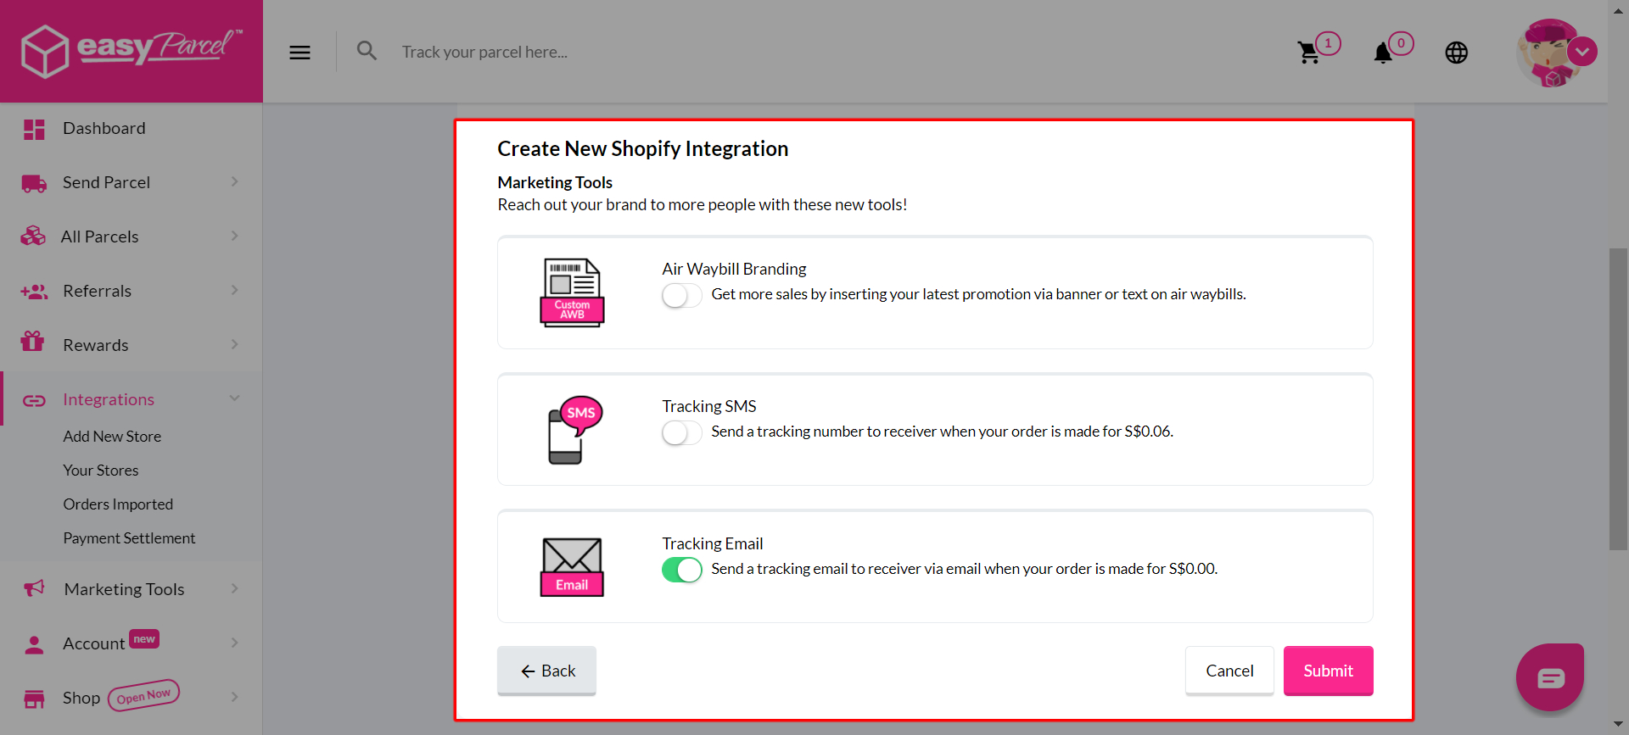This screenshot has width=1629, height=735.
Task: Click the Integrations link icon
Action: click(34, 400)
